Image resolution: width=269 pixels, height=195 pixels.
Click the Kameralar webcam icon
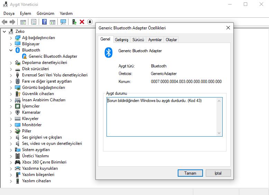[18, 112]
